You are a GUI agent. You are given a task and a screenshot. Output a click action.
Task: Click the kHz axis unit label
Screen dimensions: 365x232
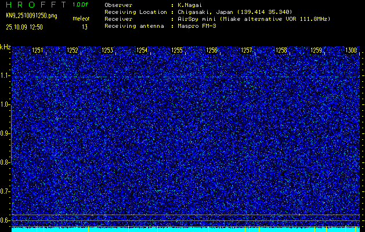[x=5, y=47]
